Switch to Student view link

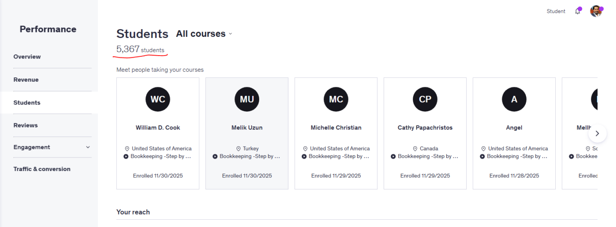tap(556, 12)
